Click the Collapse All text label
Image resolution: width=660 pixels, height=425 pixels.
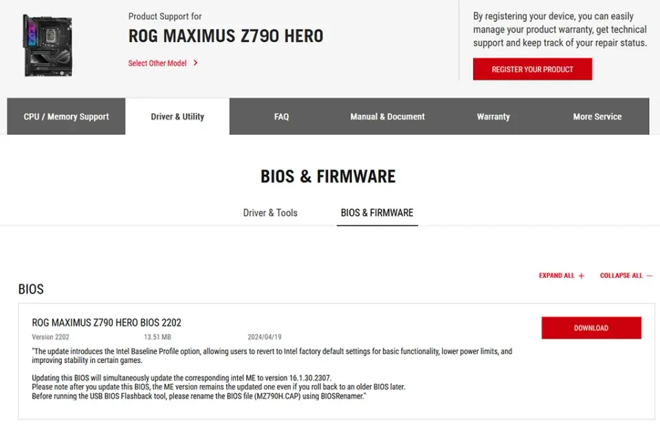coord(621,276)
